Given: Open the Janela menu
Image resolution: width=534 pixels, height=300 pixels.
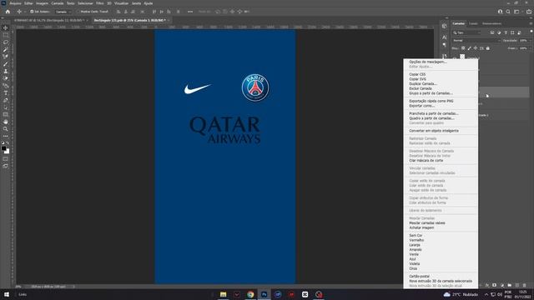Looking at the screenshot, I should point(136,3).
